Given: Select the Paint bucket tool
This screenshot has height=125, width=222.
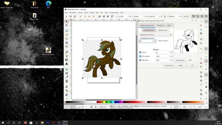Looking at the screenshot, I should [66, 81].
